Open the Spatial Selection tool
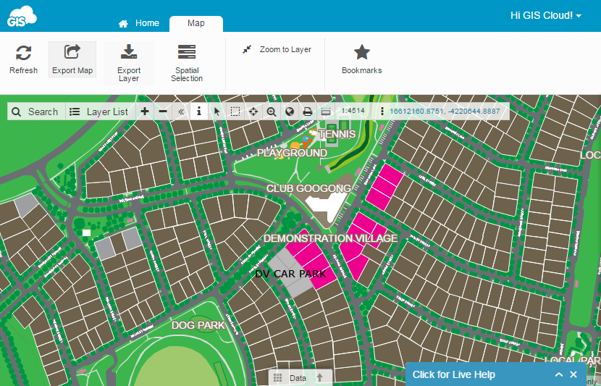The width and height of the screenshot is (601, 386). (x=187, y=63)
